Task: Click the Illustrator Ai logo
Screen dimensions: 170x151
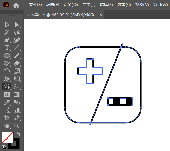Action: 6,5
